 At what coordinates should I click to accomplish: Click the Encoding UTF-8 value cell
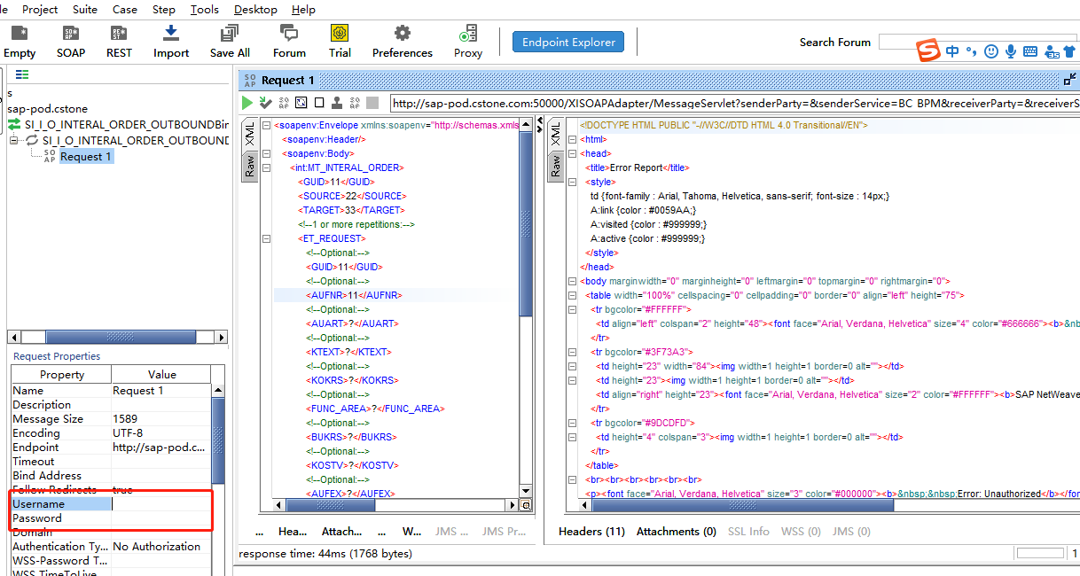tap(160, 432)
